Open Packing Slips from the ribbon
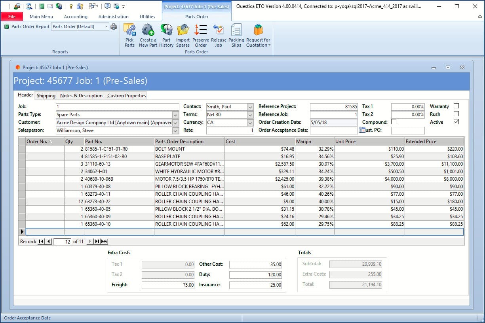 [x=236, y=35]
